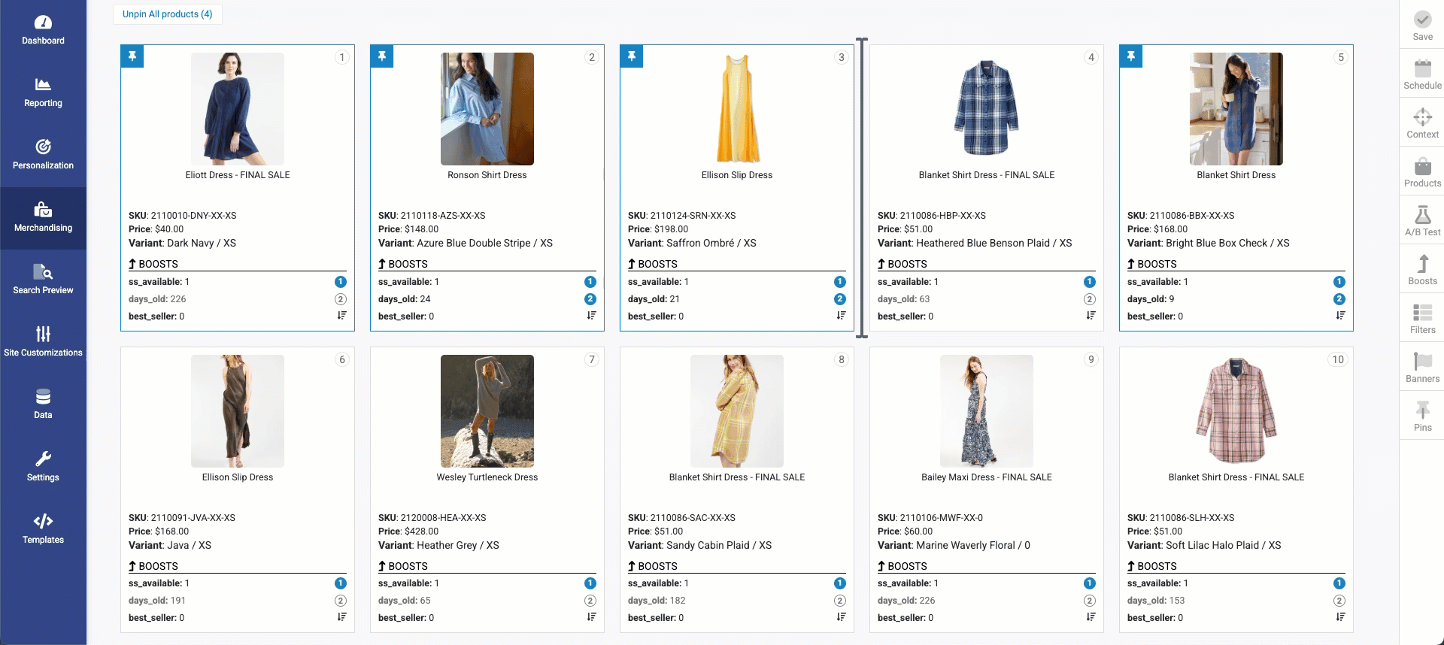The height and width of the screenshot is (645, 1444).
Task: Open the Context tool
Action: [x=1421, y=123]
